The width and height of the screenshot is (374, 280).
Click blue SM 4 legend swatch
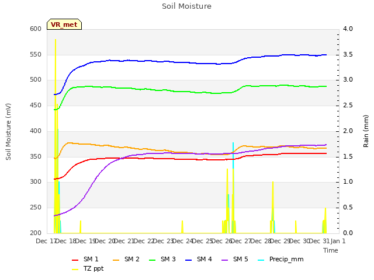coord(188,260)
